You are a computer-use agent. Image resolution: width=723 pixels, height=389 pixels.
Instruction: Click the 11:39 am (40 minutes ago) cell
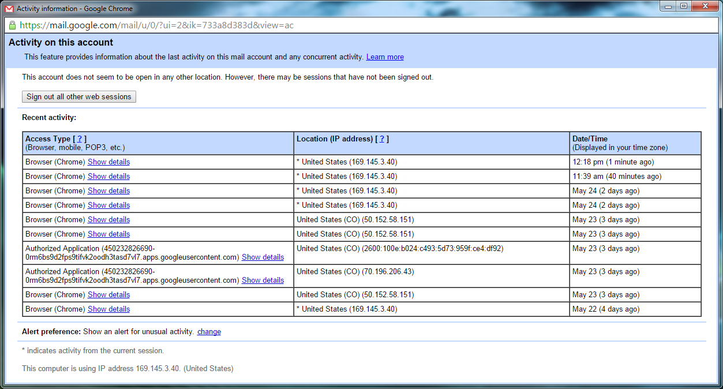635,177
